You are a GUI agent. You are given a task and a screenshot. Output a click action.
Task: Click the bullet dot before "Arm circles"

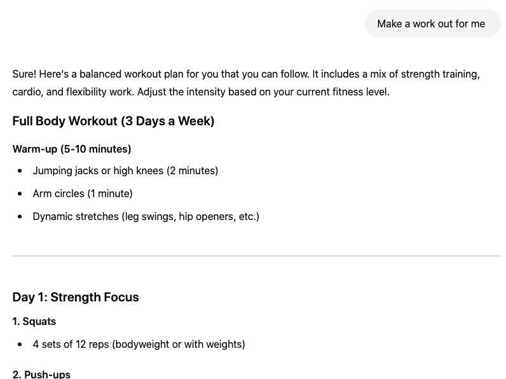[20, 194]
